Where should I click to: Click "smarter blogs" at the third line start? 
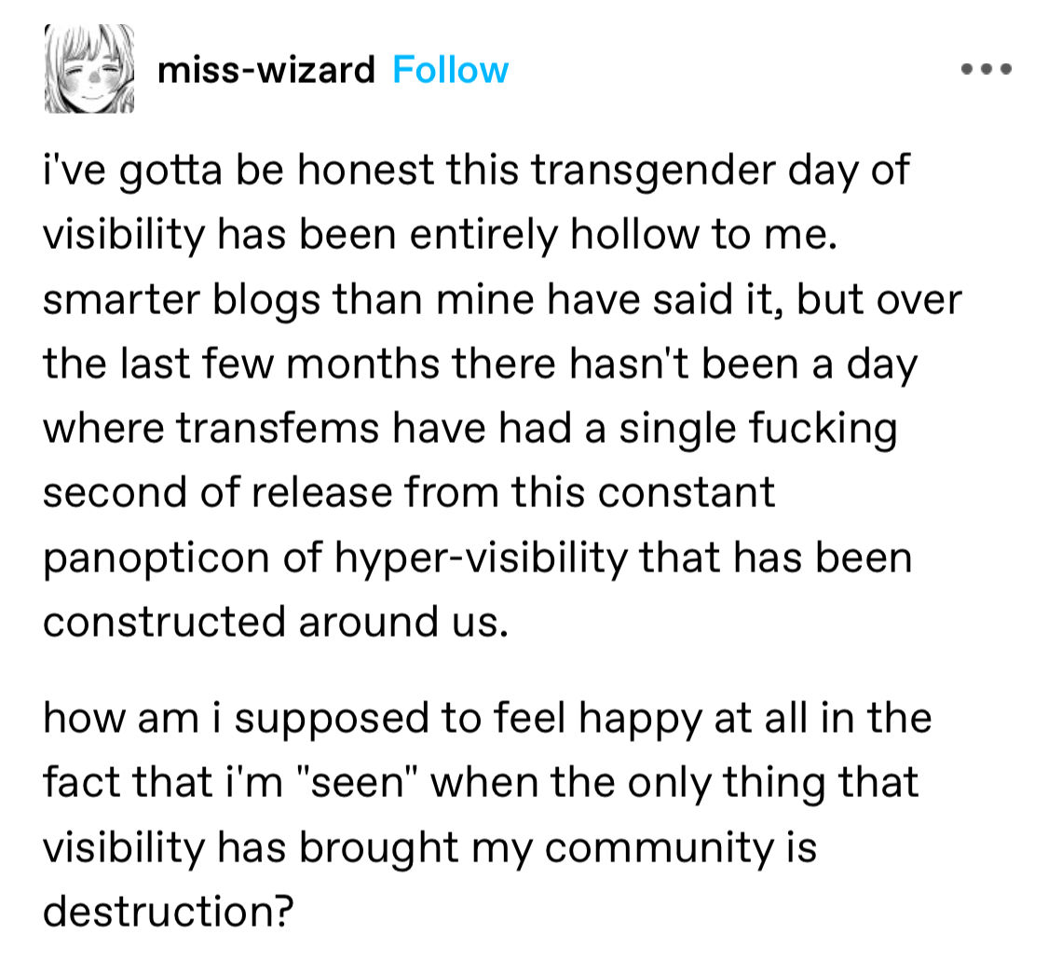pyautogui.click(x=176, y=299)
